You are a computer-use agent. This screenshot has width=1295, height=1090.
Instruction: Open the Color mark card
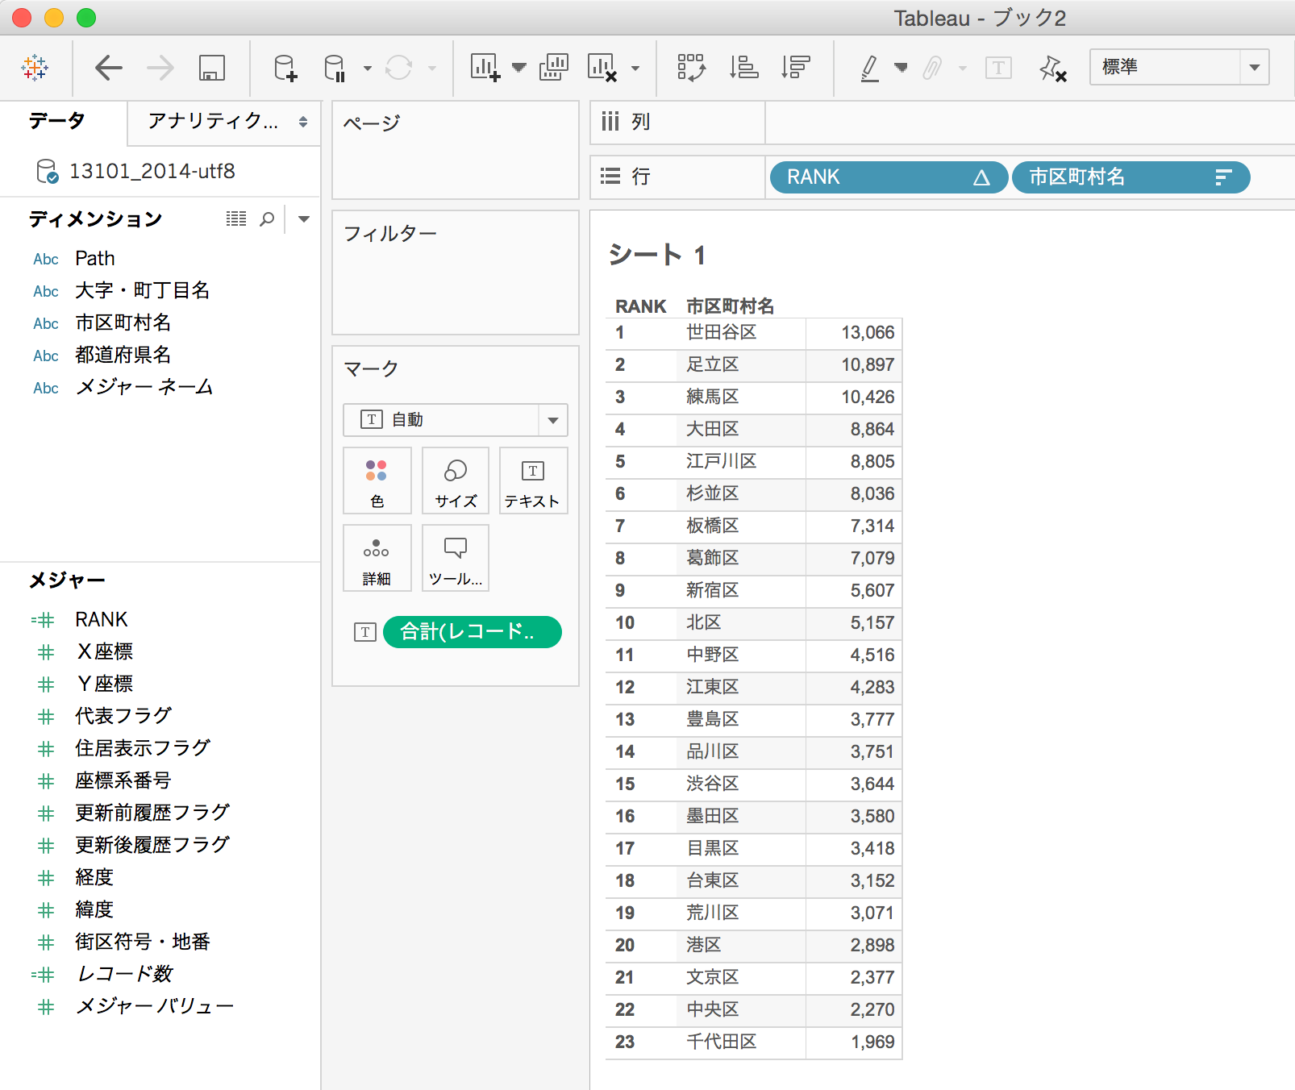pos(377,481)
